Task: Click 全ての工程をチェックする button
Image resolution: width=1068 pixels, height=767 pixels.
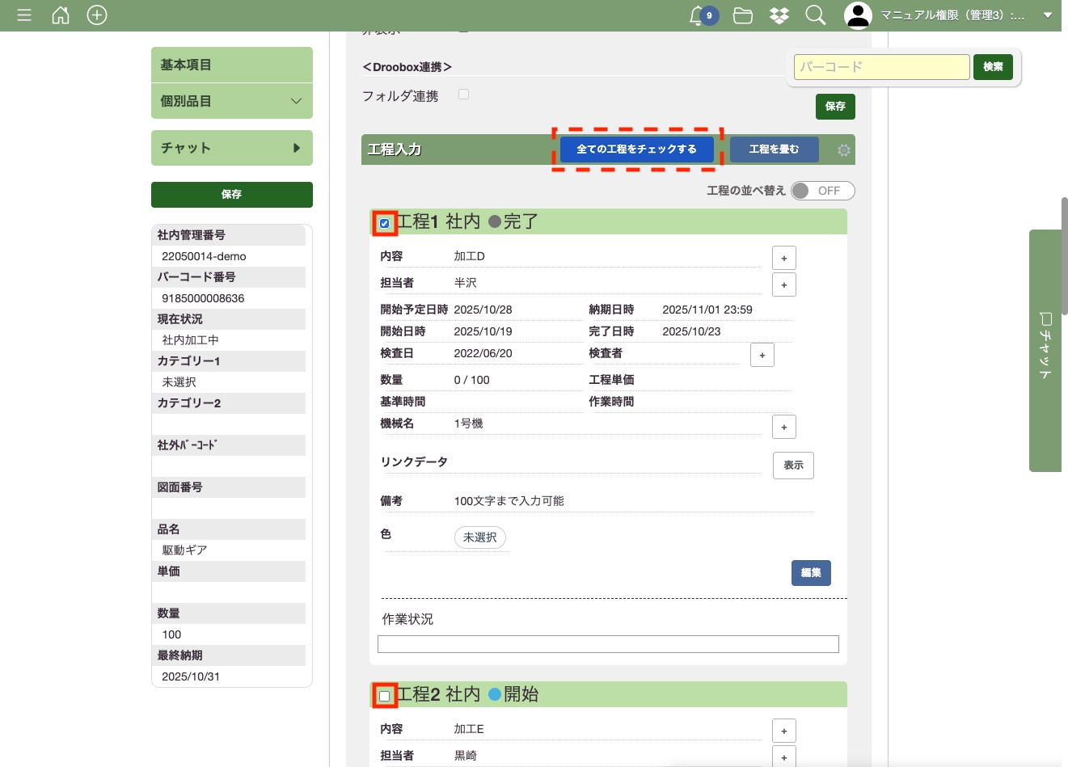Action: 636,150
